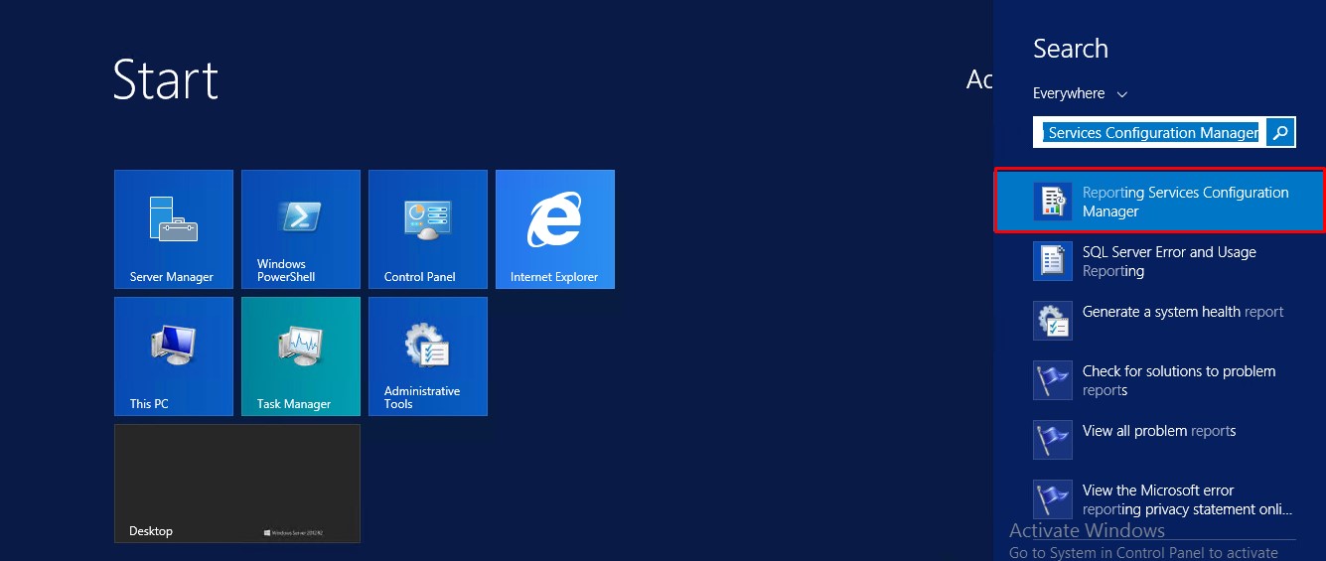Click the SQL Server Error Reporting icon

1052,261
